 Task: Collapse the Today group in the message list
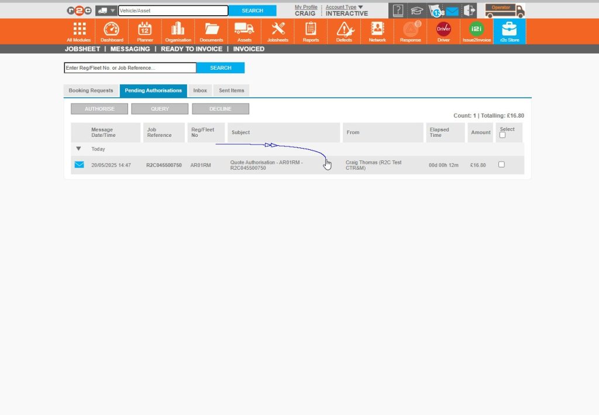[78, 149]
